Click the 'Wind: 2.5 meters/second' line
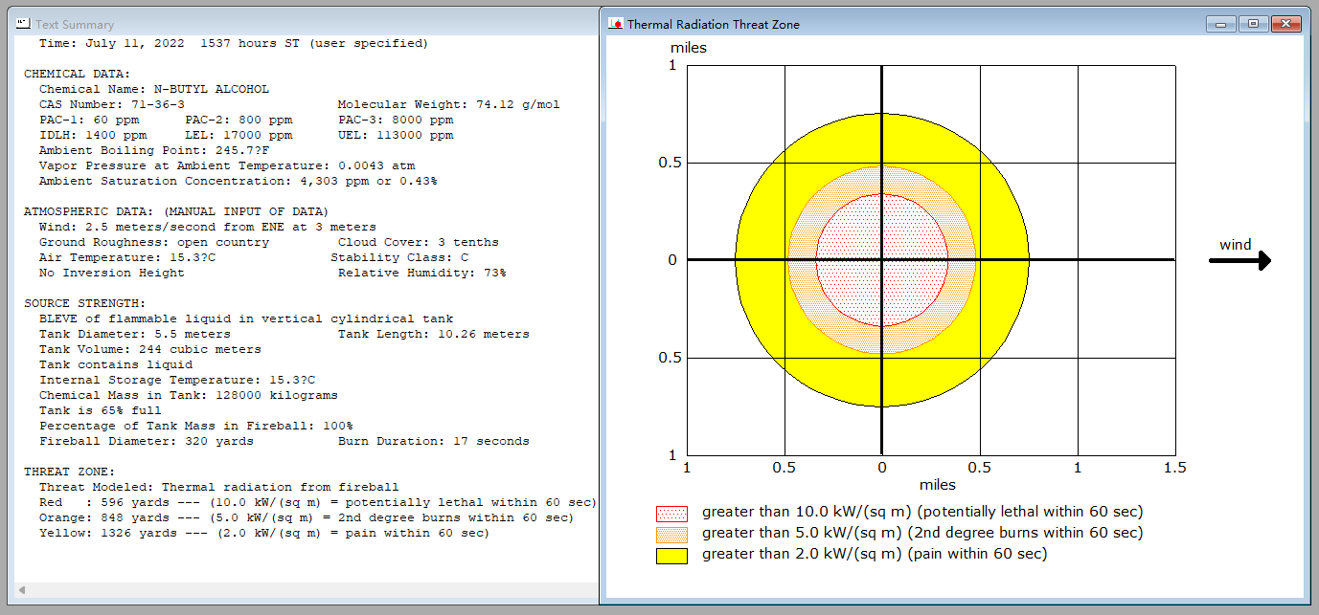This screenshot has height=615, width=1319. click(x=208, y=227)
